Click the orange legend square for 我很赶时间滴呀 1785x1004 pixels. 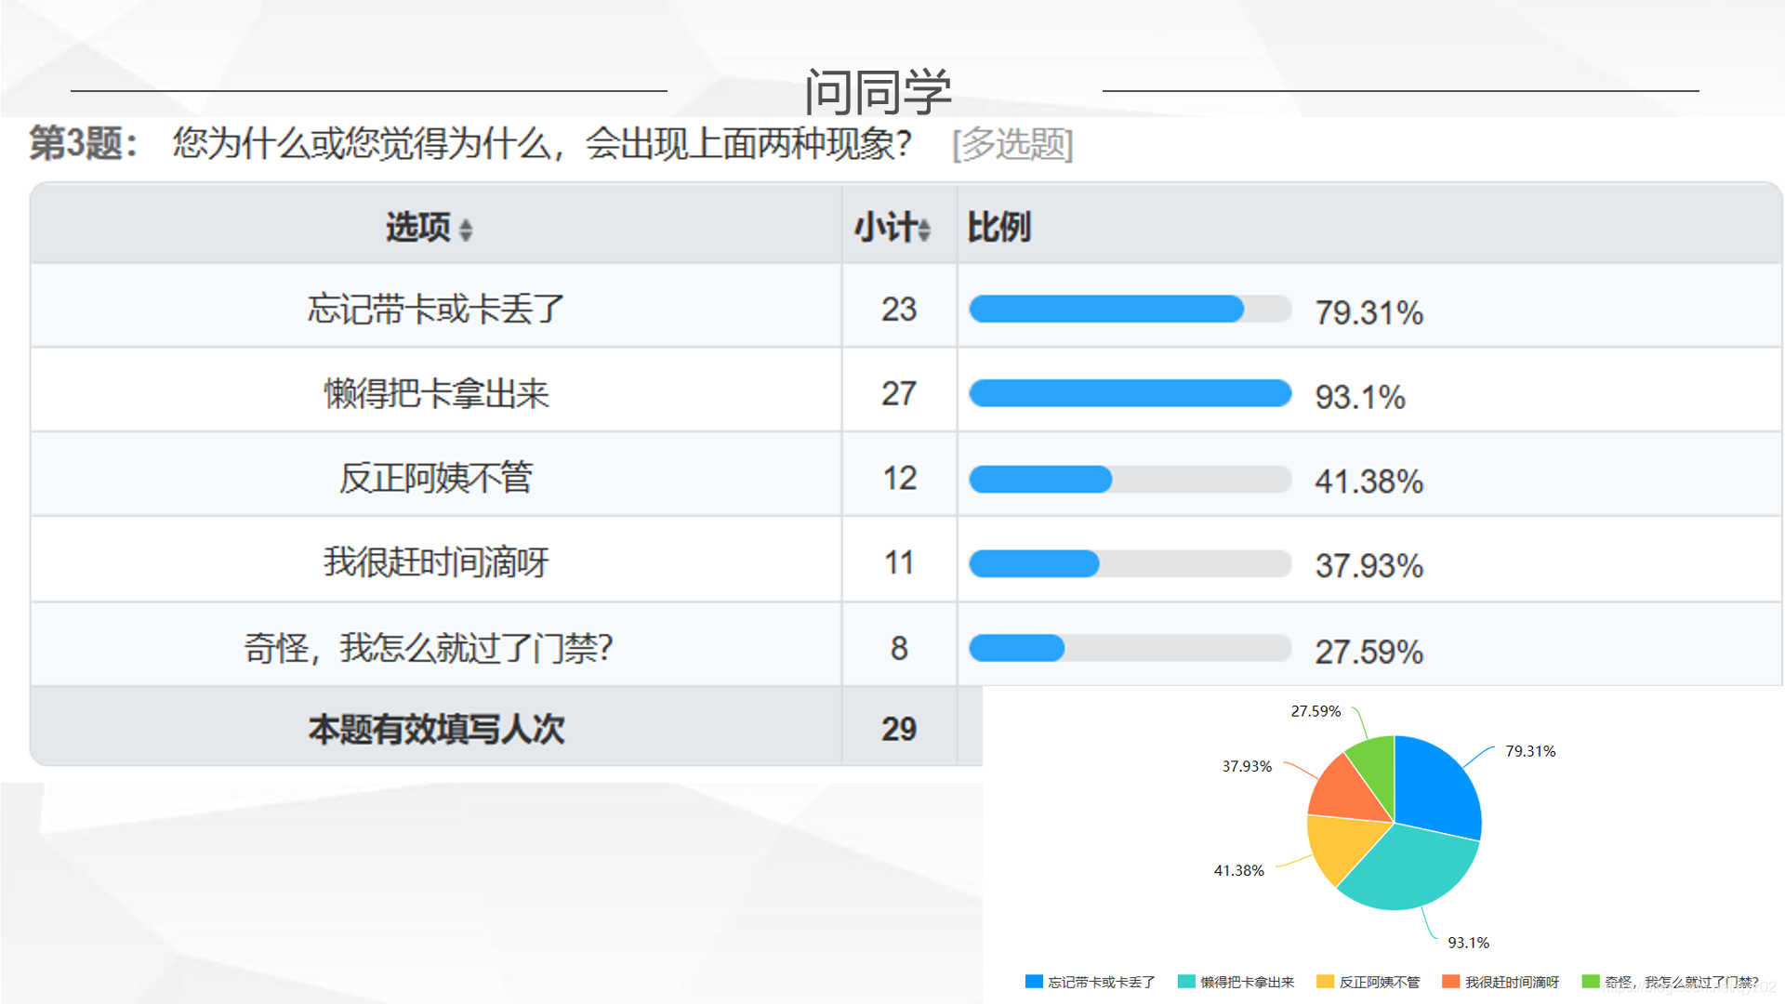(x=1450, y=981)
